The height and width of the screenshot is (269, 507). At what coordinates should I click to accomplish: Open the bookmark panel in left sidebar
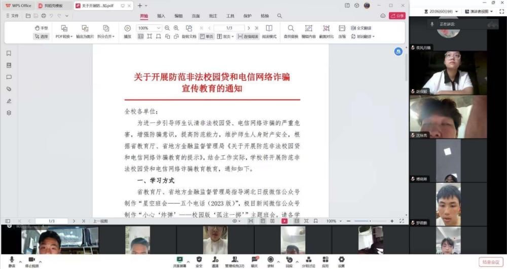[x=9, y=53]
